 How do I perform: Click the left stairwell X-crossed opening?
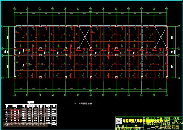click(x=85, y=37)
